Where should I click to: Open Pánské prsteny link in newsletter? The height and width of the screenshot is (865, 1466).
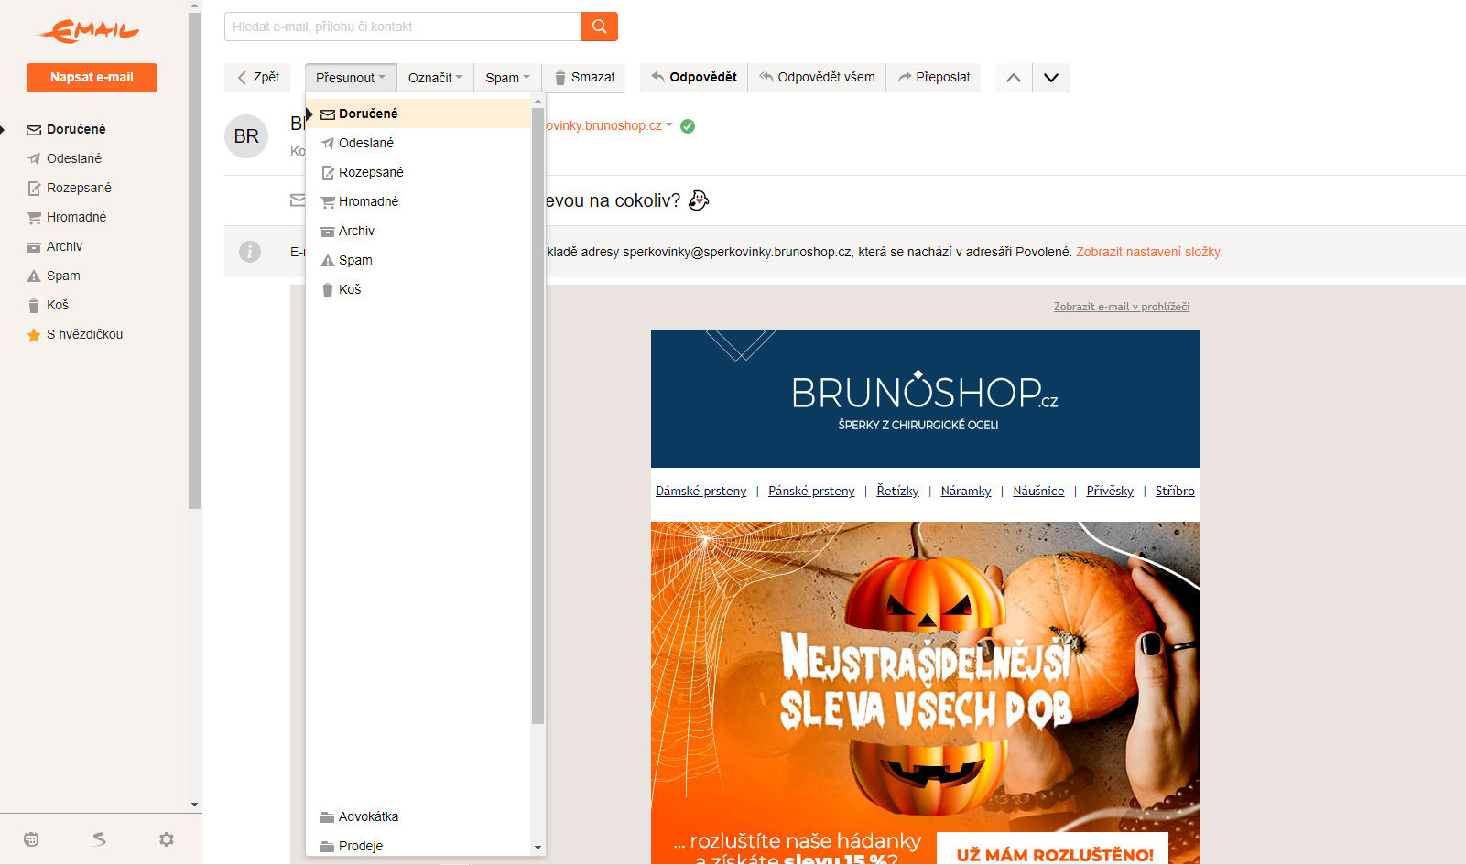point(811,492)
